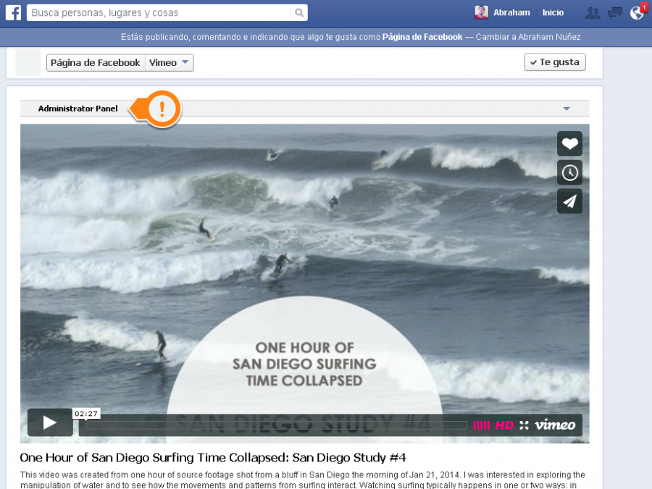Toggle the Te gusta button
The width and height of the screenshot is (652, 489).
(x=554, y=62)
